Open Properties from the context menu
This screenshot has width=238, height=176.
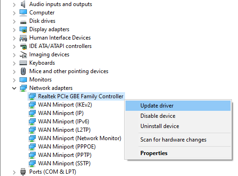click(x=178, y=153)
